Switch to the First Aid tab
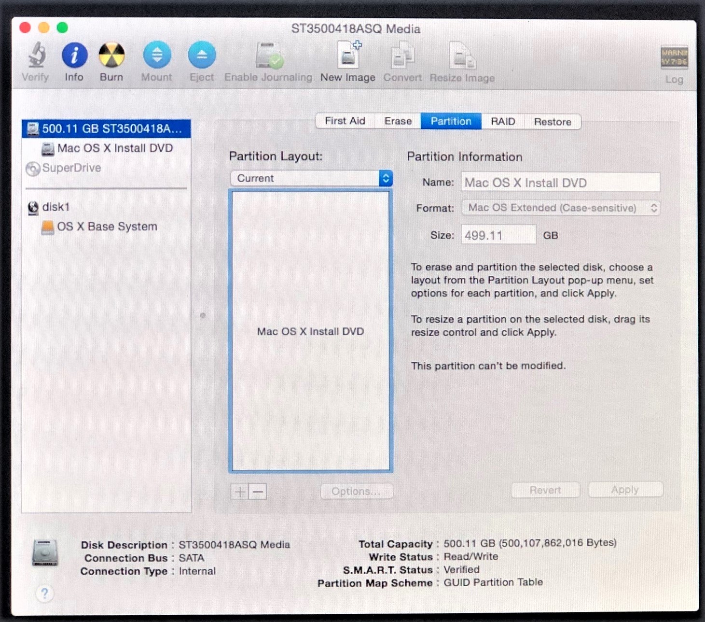Image resolution: width=705 pixels, height=622 pixels. point(345,121)
